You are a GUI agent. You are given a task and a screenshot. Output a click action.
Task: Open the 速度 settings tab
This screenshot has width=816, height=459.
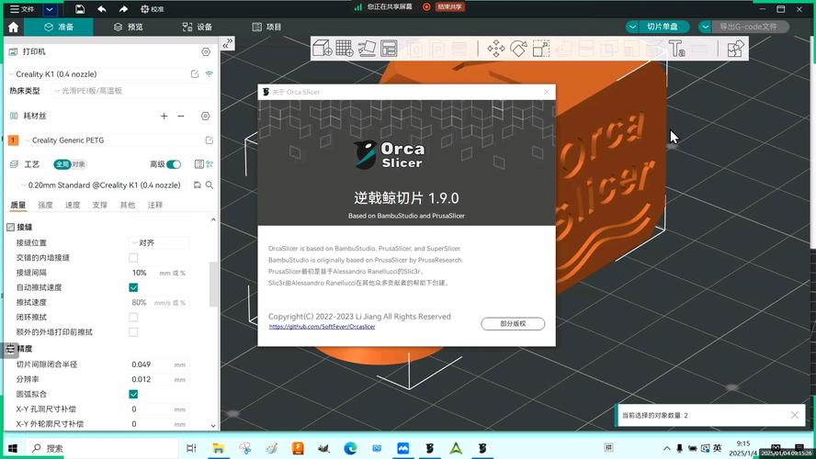coord(73,205)
